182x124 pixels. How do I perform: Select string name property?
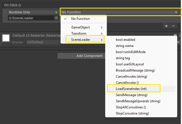pos(141,46)
